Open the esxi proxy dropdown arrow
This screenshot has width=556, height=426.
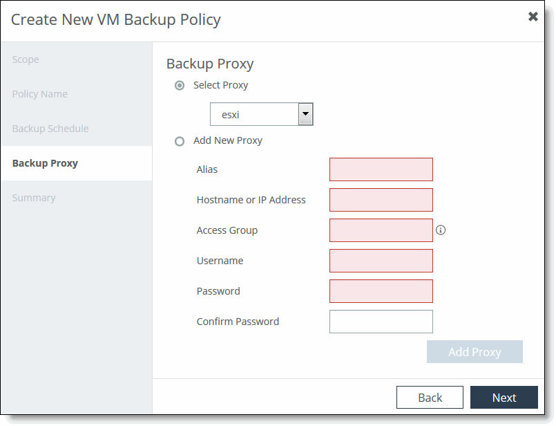[305, 114]
